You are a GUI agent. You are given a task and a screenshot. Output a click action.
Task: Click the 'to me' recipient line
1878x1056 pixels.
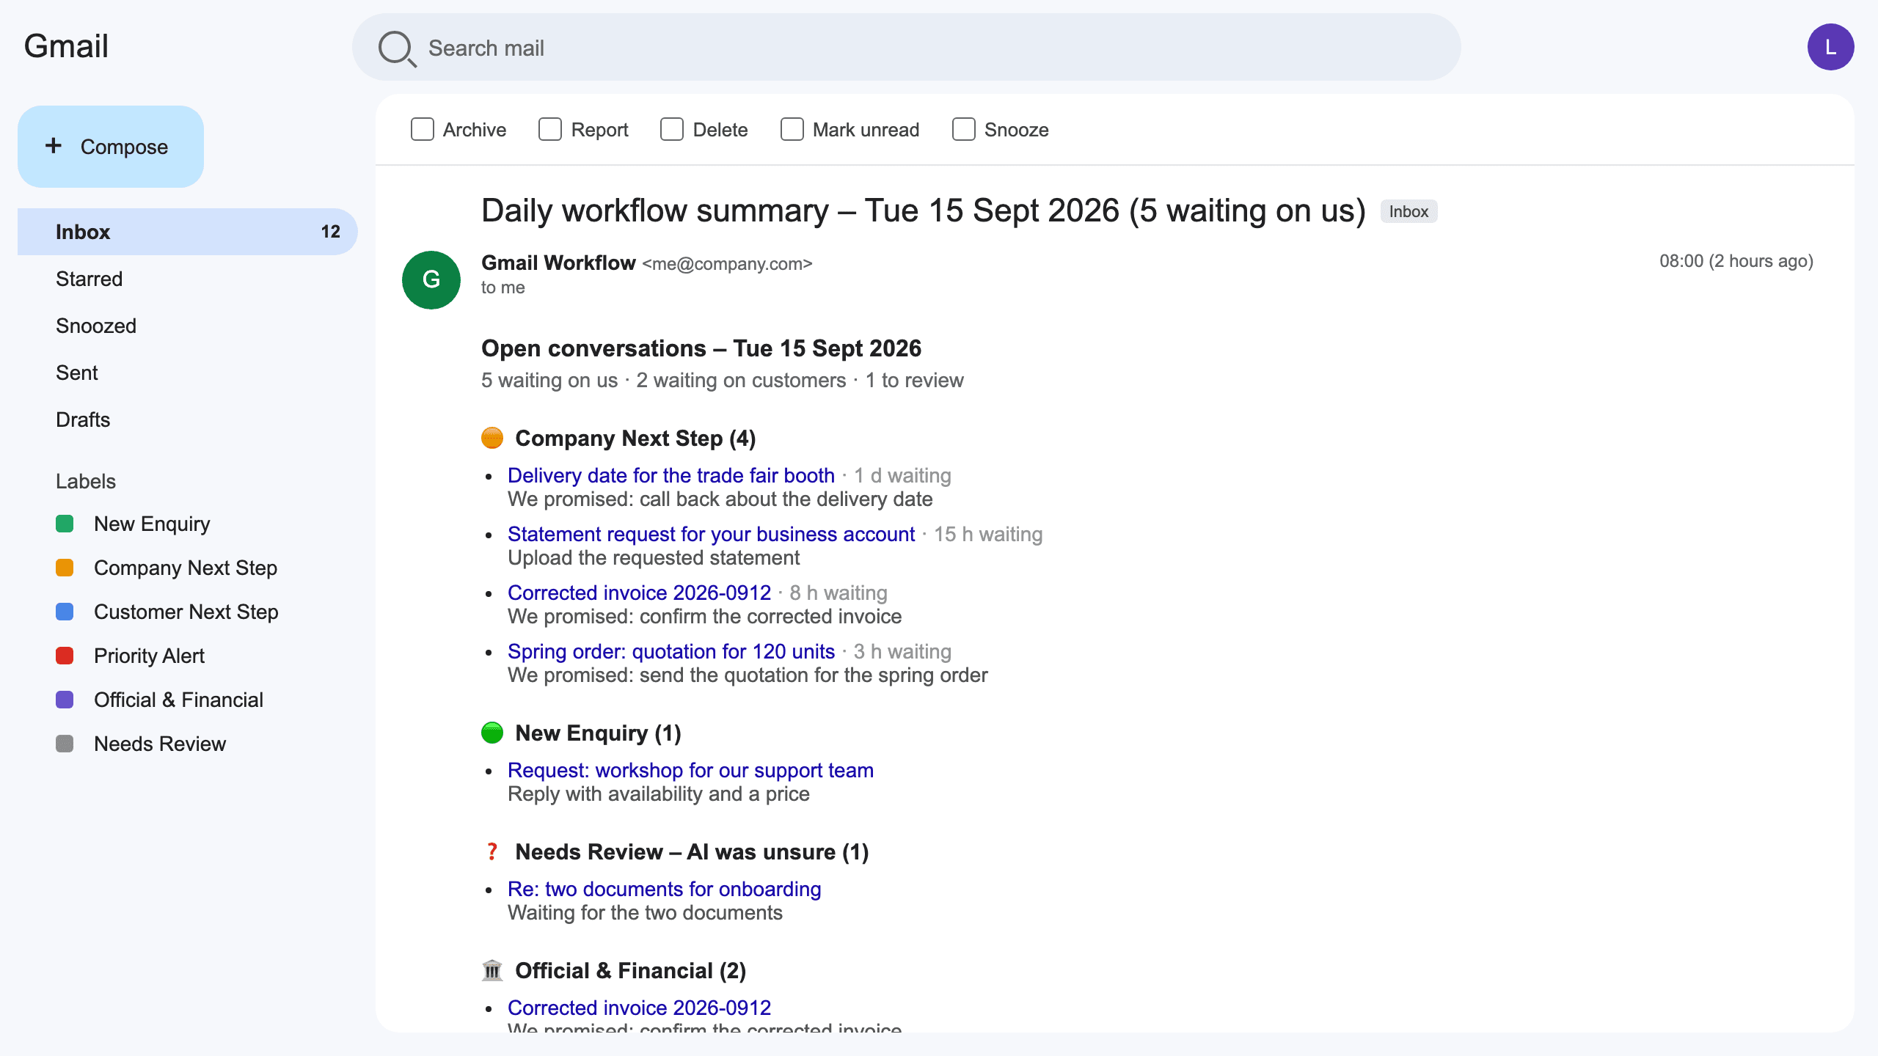[503, 287]
